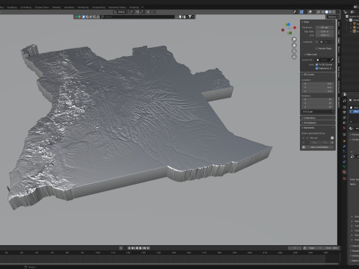Click the search field in floating toolbar
This screenshot has width=359, height=269.
[x=138, y=16]
